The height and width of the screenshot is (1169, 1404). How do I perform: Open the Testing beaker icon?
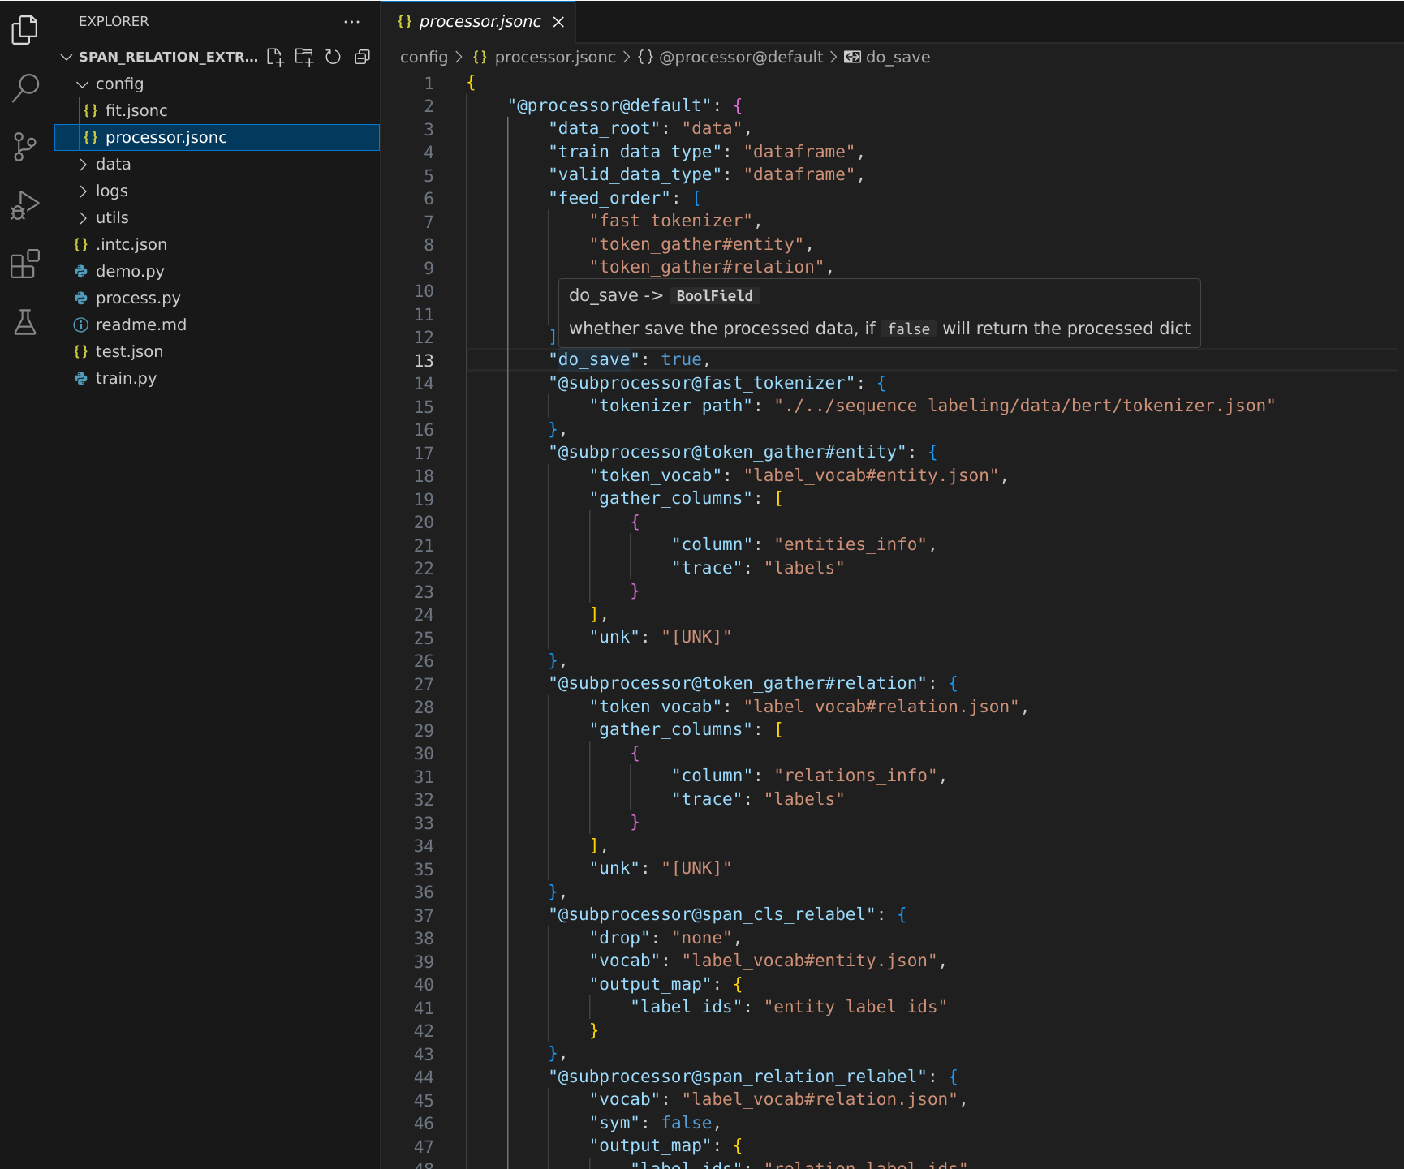25,323
